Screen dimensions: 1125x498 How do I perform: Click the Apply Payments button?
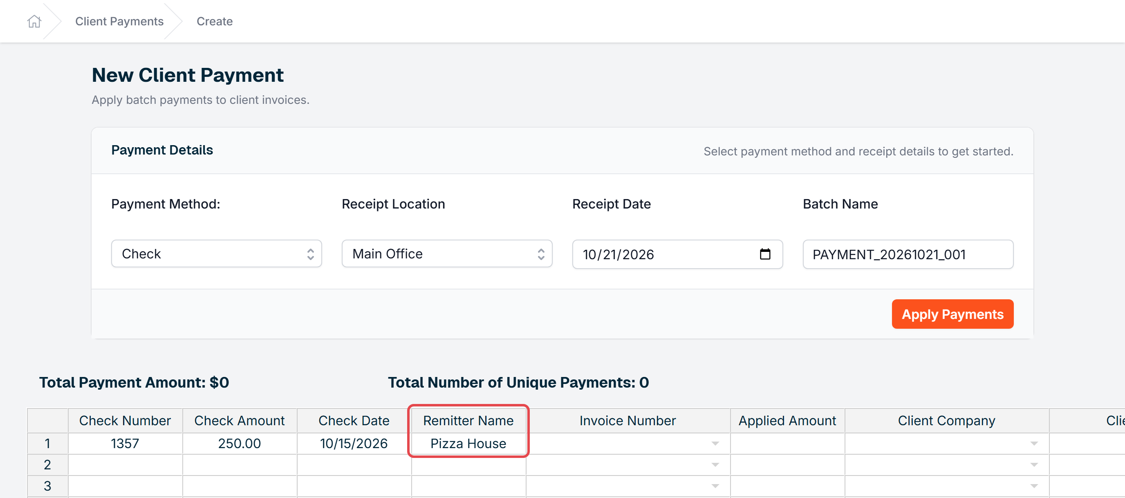[x=952, y=314]
